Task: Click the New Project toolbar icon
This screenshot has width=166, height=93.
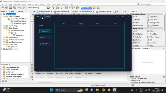Action: point(7,8)
